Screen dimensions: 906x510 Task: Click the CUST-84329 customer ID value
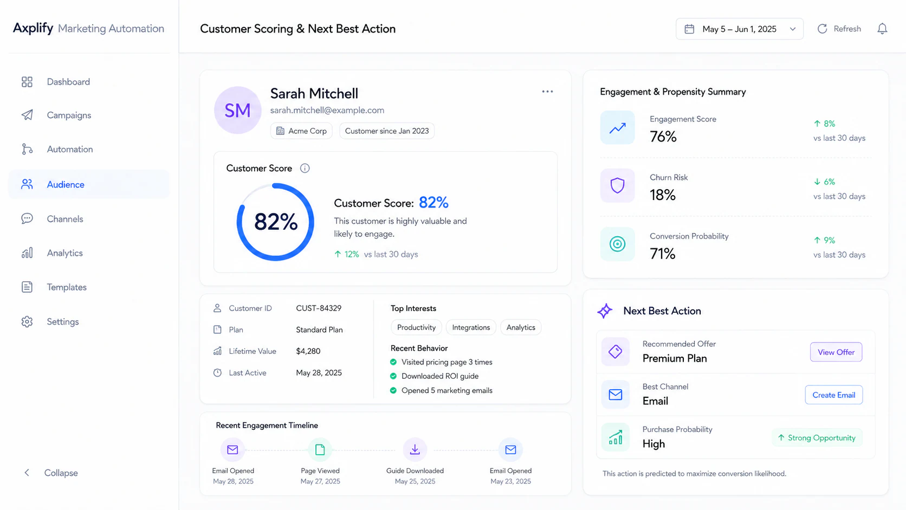[319, 308]
